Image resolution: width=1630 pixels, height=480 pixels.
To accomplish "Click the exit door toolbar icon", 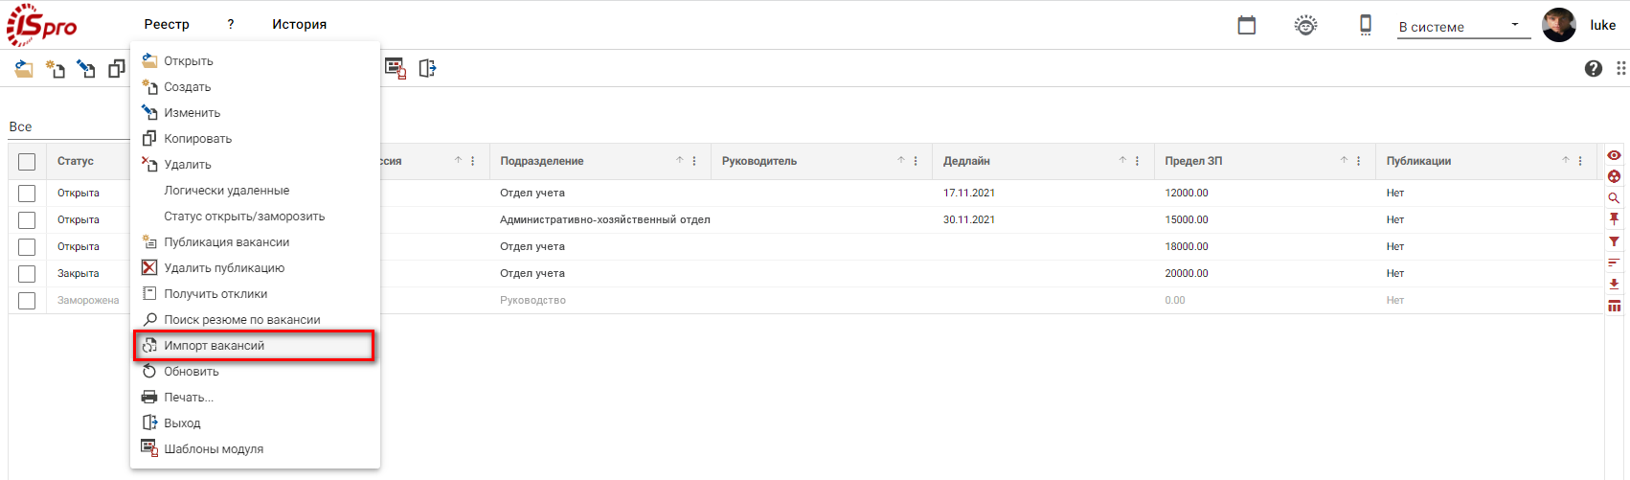I will point(427,68).
